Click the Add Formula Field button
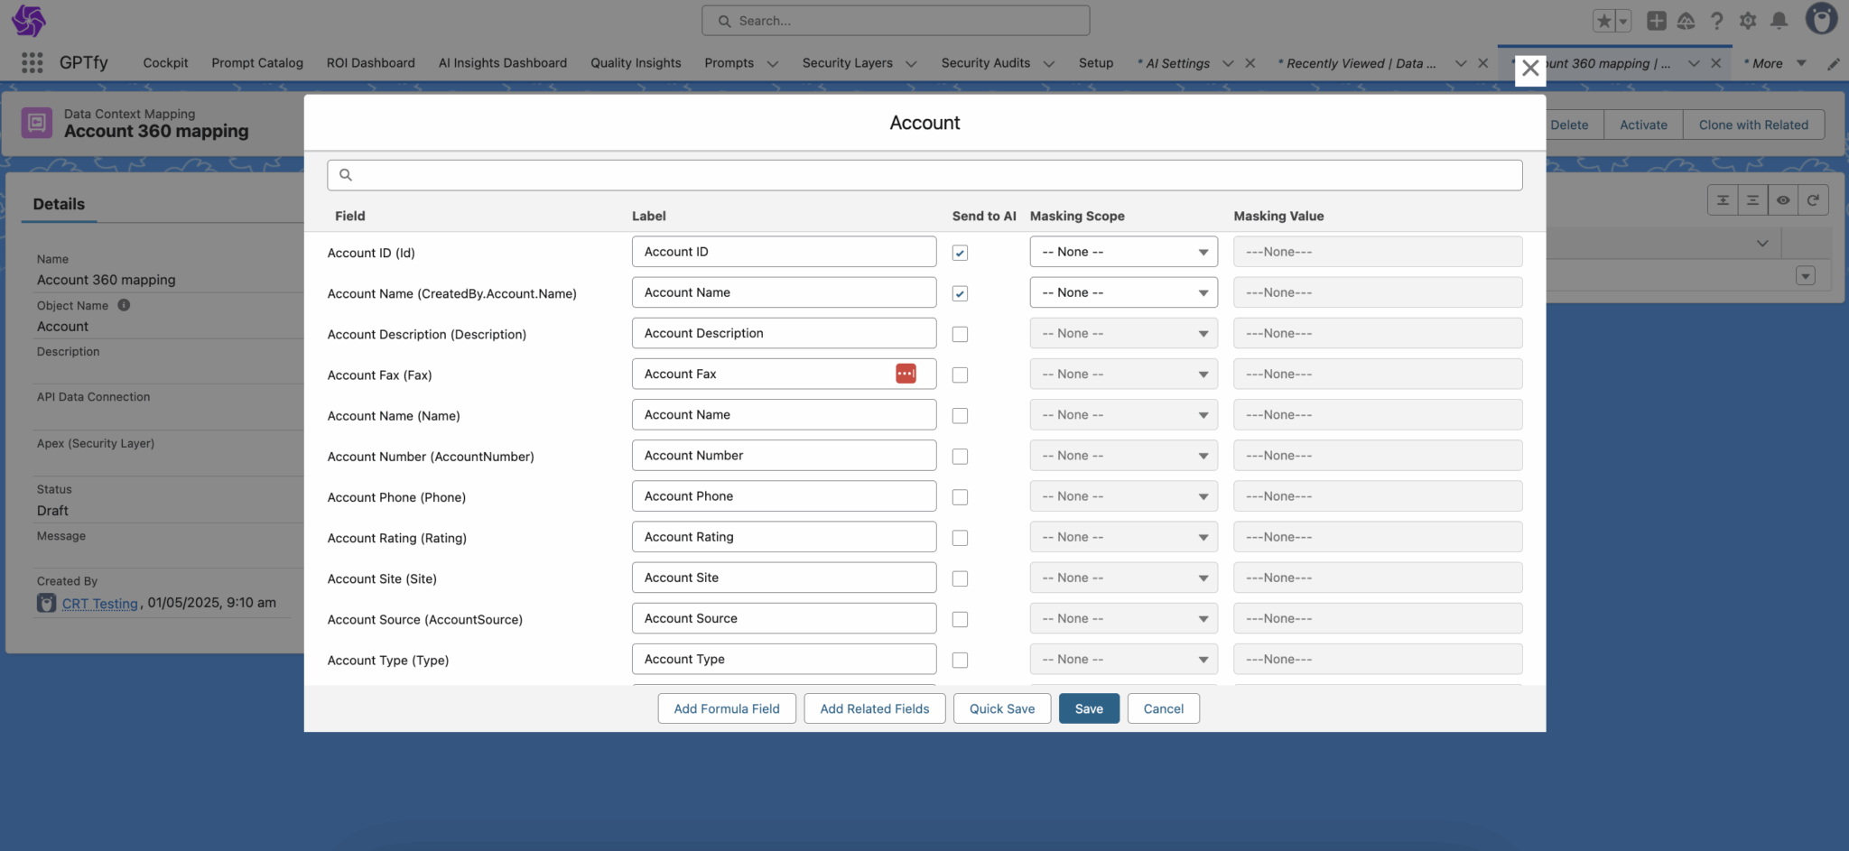The image size is (1849, 851). (x=726, y=708)
